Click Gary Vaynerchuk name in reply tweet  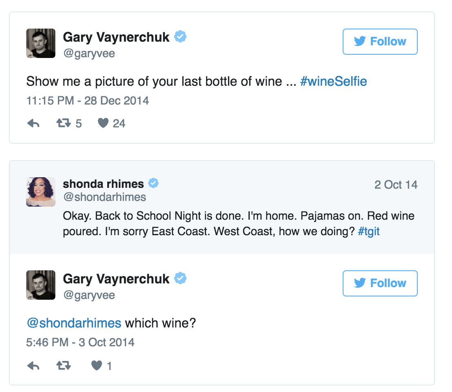[116, 279]
